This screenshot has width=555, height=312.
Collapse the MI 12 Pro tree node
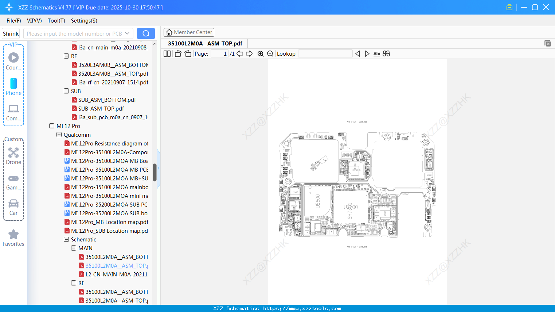click(x=52, y=126)
